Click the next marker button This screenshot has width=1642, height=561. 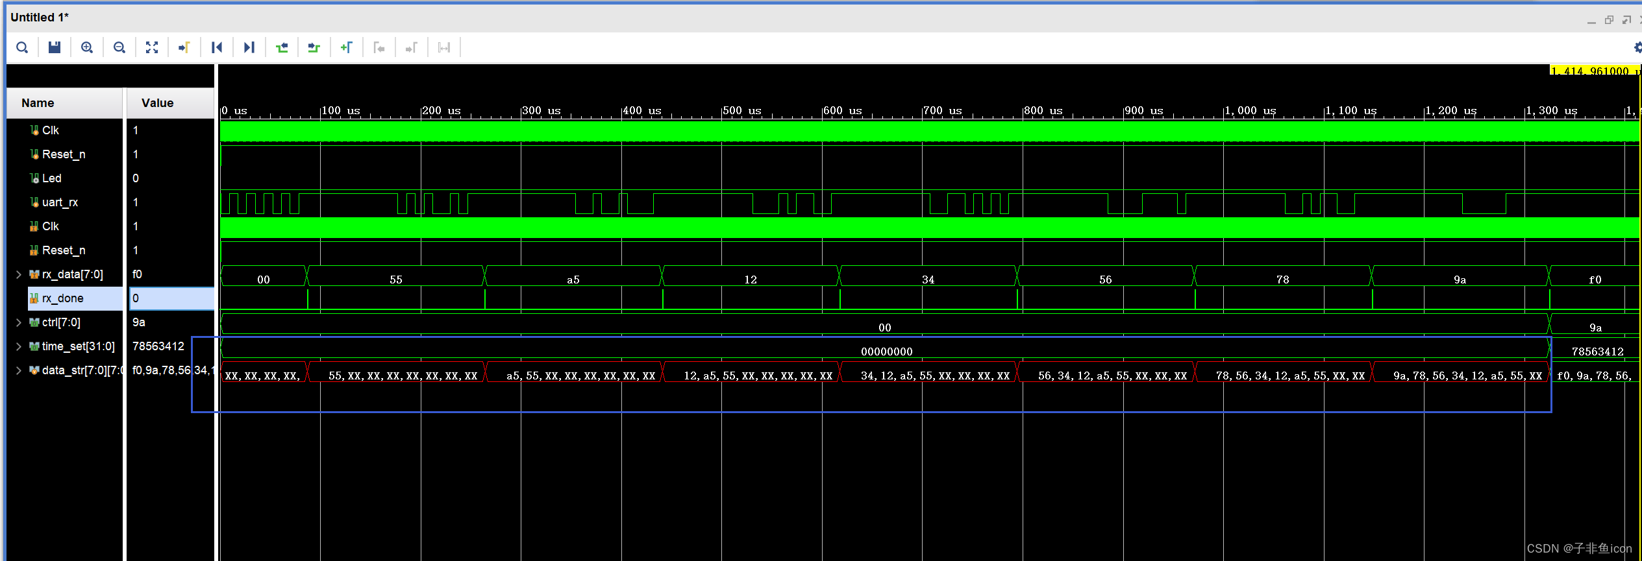point(412,47)
